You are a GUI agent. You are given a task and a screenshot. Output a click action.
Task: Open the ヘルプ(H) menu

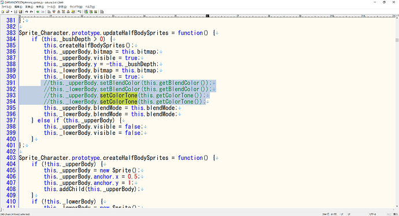coord(90,7)
